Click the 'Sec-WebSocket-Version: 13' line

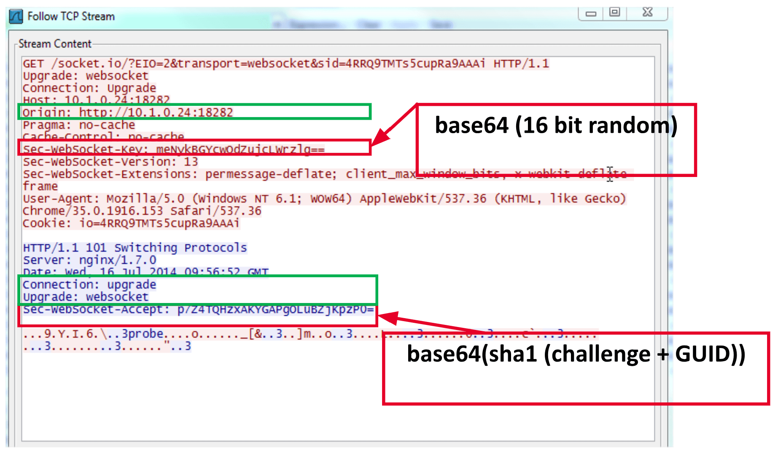110,162
